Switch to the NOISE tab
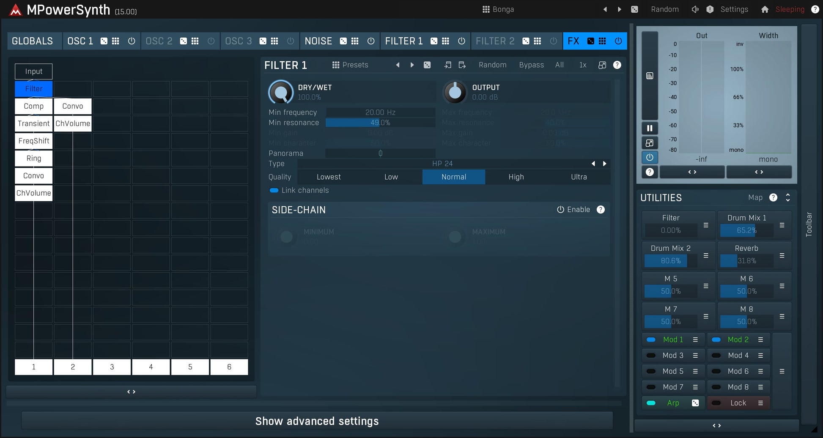The width and height of the screenshot is (823, 438). pyautogui.click(x=318, y=41)
